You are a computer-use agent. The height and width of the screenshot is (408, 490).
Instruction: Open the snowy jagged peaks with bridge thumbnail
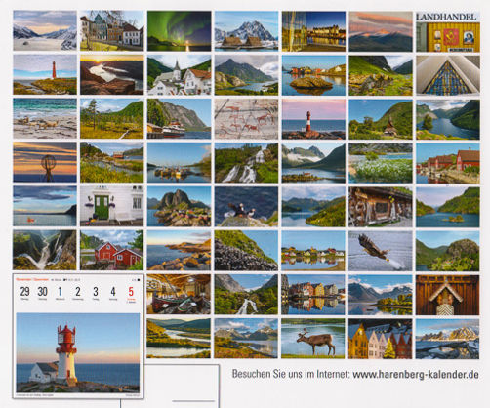tap(448, 339)
